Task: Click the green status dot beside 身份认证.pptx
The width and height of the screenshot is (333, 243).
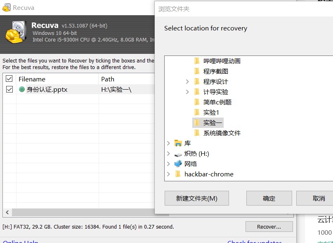Action: pos(21,90)
